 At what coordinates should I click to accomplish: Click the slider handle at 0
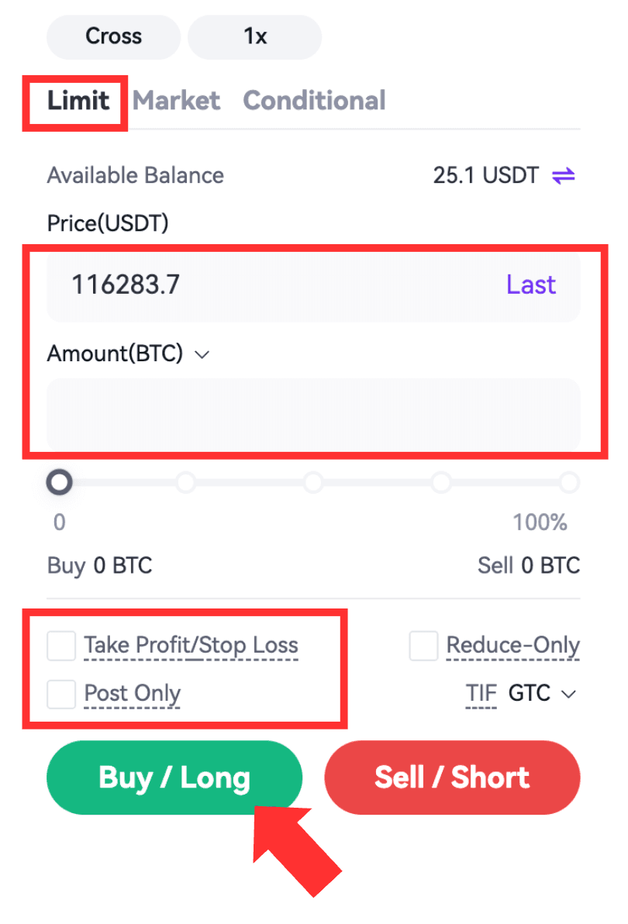[59, 483]
